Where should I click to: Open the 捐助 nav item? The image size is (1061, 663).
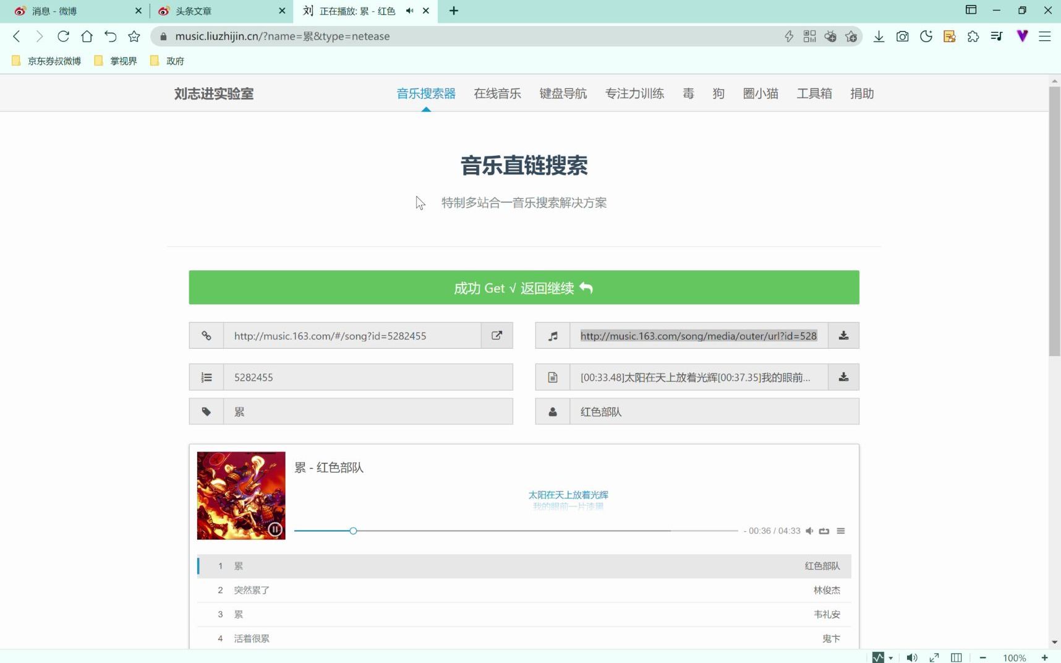[862, 93]
